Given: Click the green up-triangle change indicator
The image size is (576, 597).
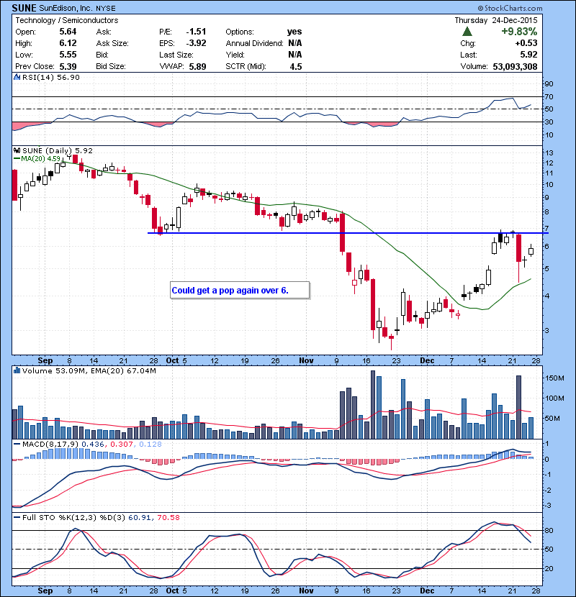Looking at the screenshot, I should pyautogui.click(x=467, y=31).
